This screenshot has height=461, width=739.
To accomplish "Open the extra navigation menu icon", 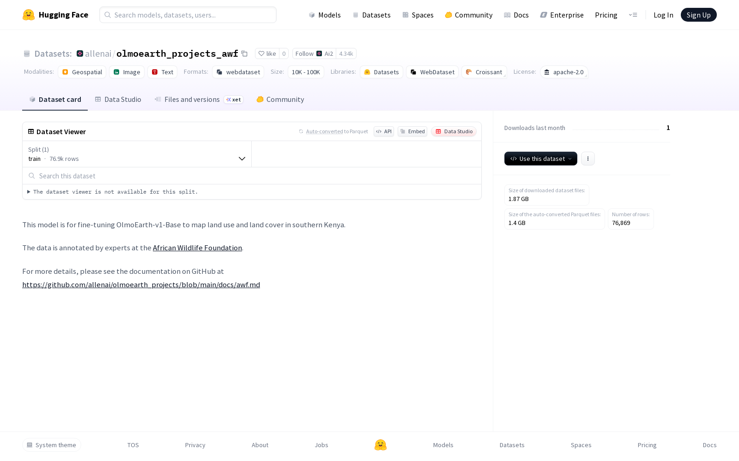I will pyautogui.click(x=633, y=15).
